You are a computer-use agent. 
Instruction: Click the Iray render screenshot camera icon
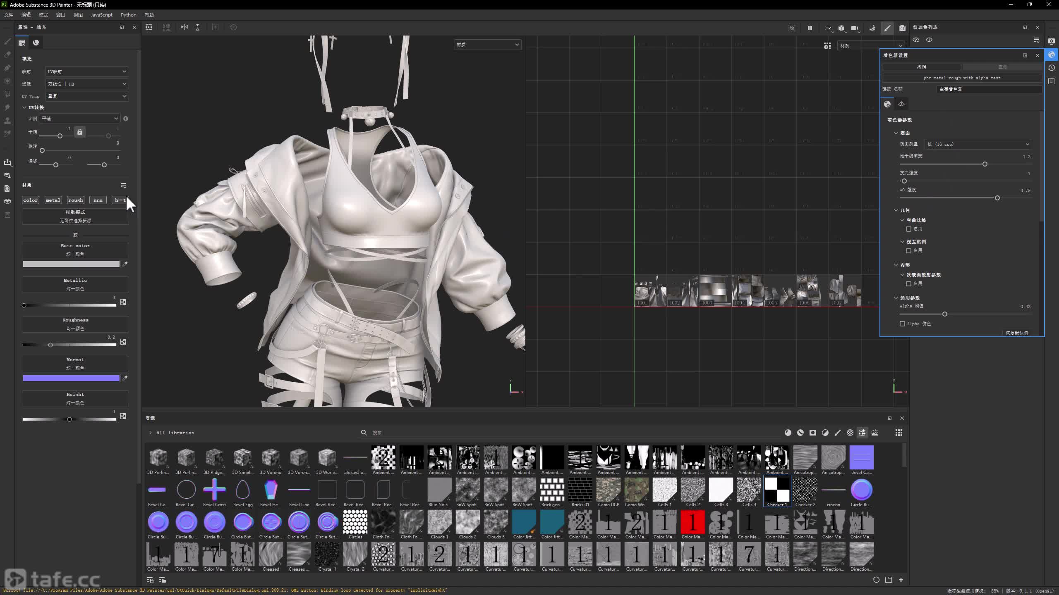pos(902,28)
